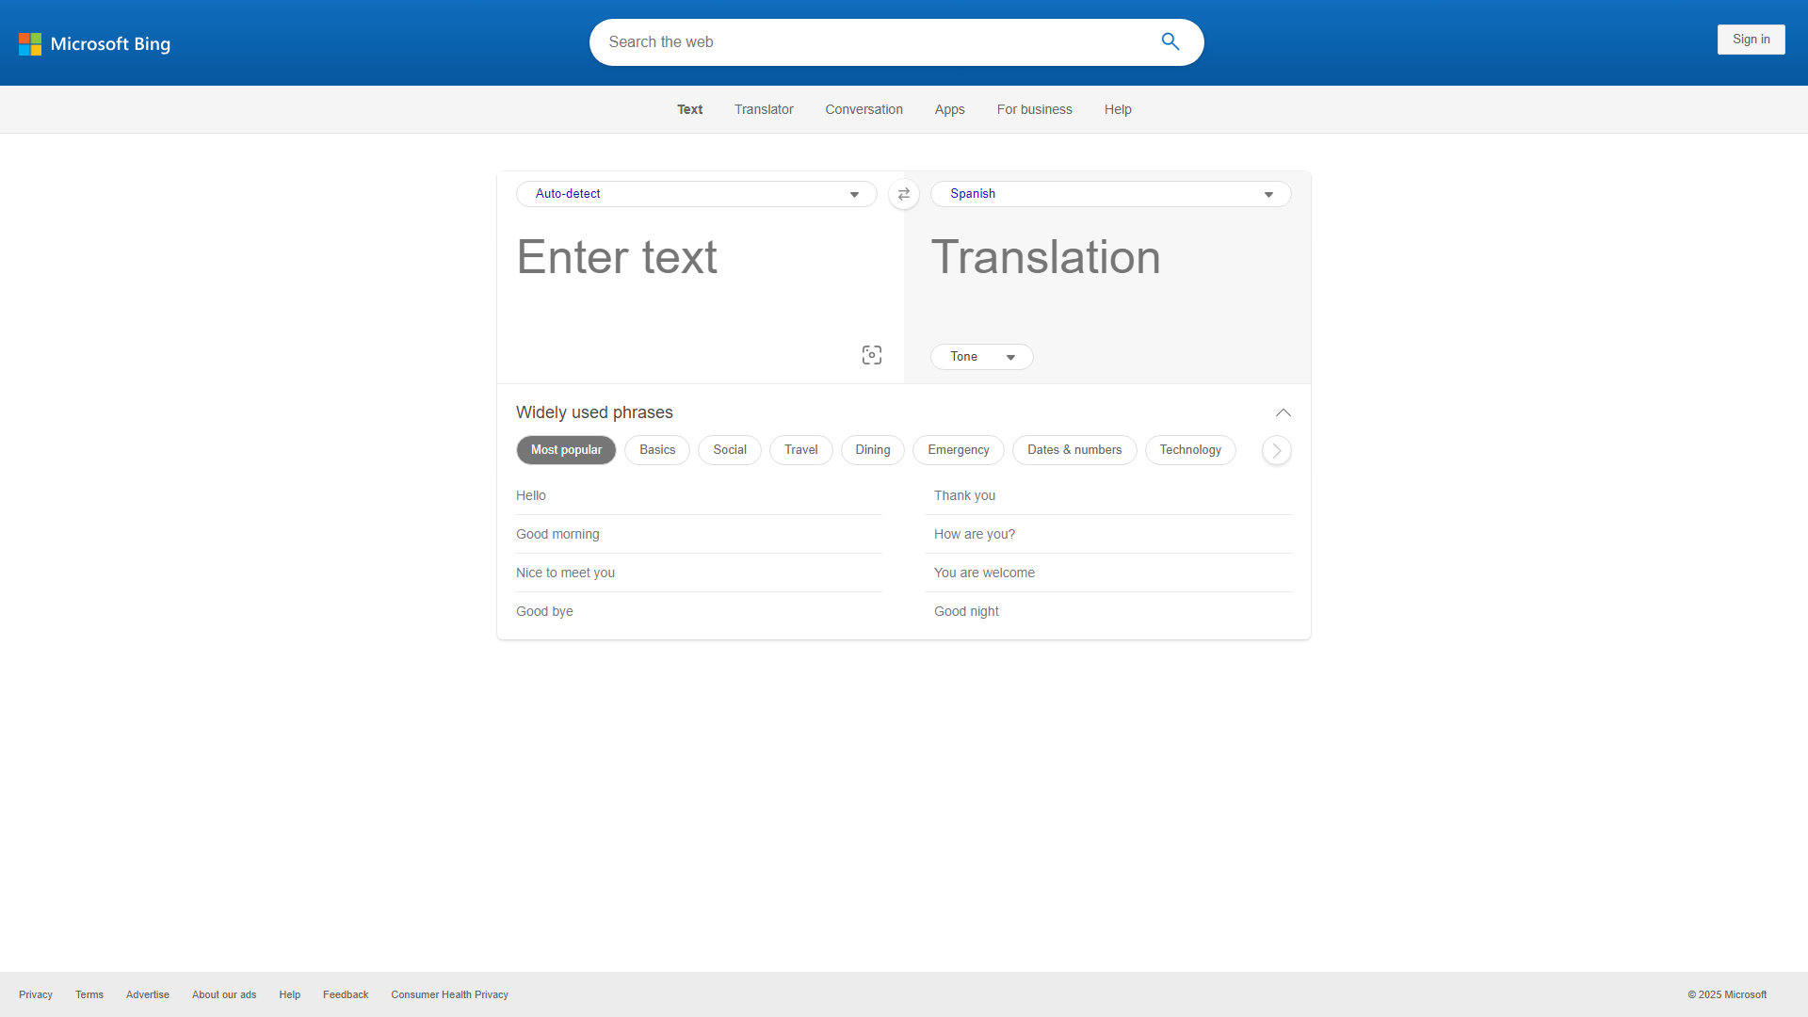Viewport: 1808px width, 1017px height.
Task: Open the For business tab
Action: [x=1034, y=109]
